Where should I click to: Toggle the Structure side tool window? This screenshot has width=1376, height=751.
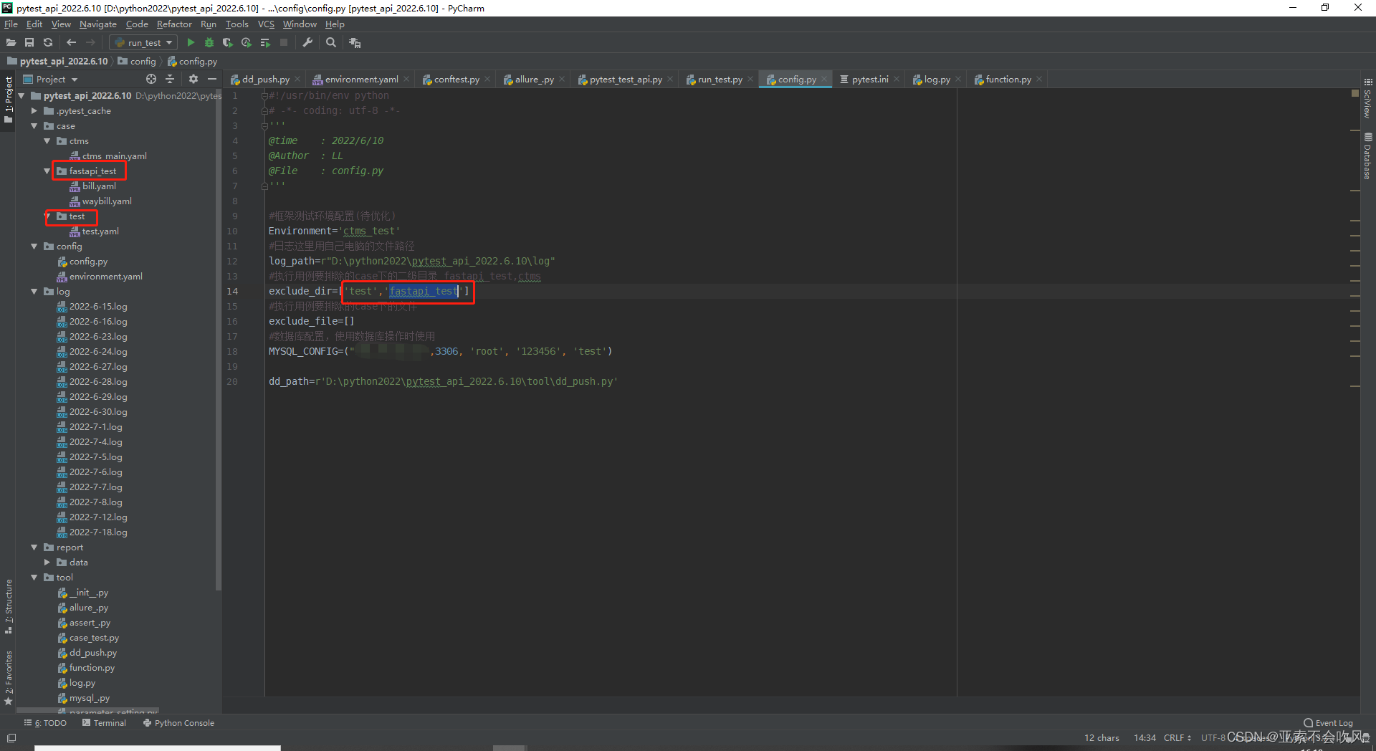[x=9, y=606]
